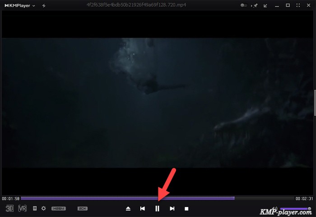
Task: Click the right edge scrollbar handle
Action: tap(315, 103)
